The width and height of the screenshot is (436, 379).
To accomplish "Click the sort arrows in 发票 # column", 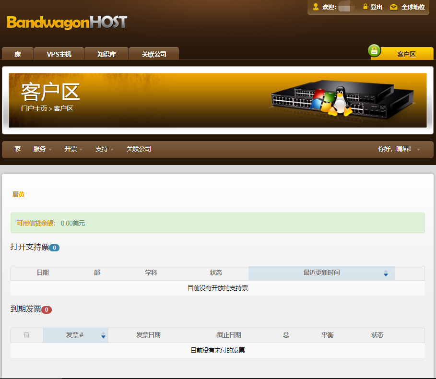I will click(x=103, y=335).
